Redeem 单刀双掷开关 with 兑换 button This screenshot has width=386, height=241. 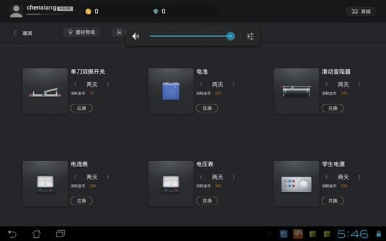[82, 108]
